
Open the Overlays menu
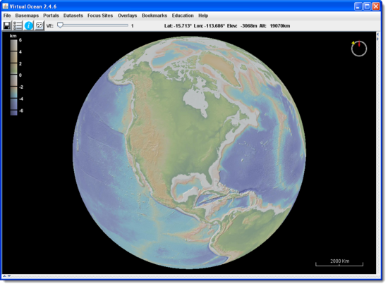(127, 15)
